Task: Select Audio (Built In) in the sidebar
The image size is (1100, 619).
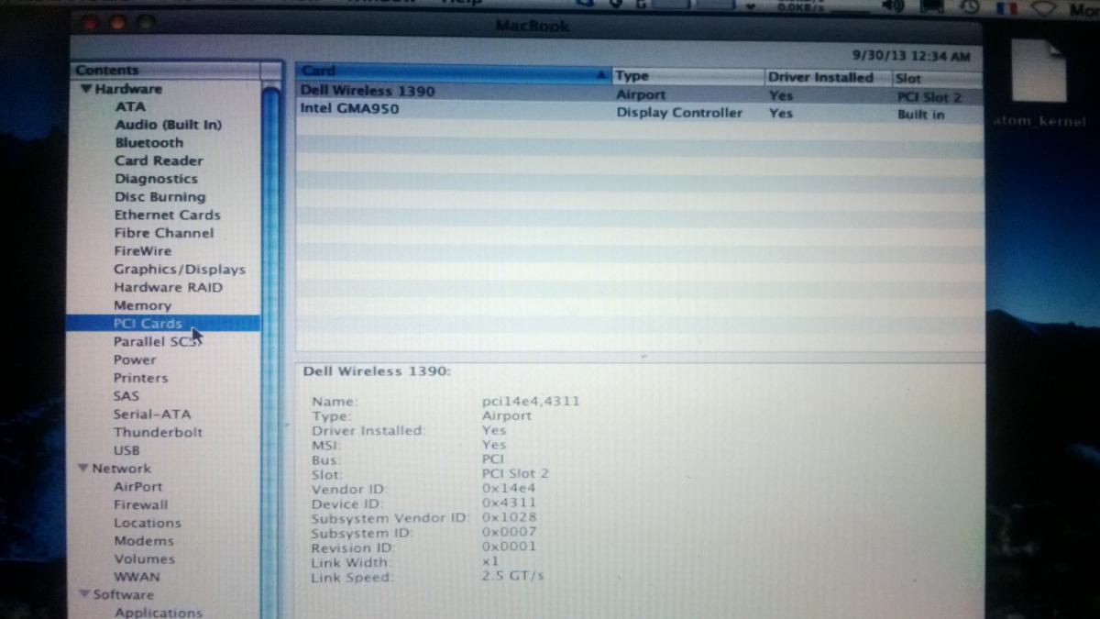Action: (169, 125)
